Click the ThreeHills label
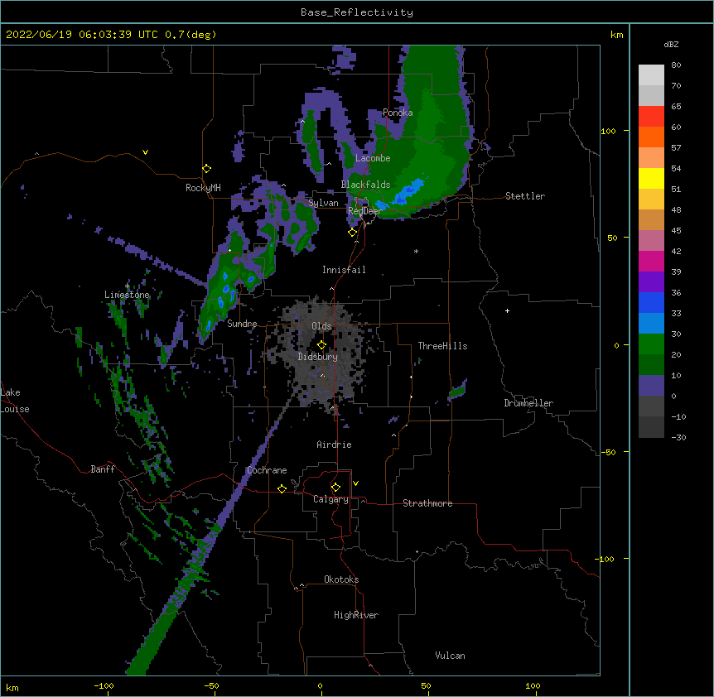714x697 pixels. click(x=442, y=346)
